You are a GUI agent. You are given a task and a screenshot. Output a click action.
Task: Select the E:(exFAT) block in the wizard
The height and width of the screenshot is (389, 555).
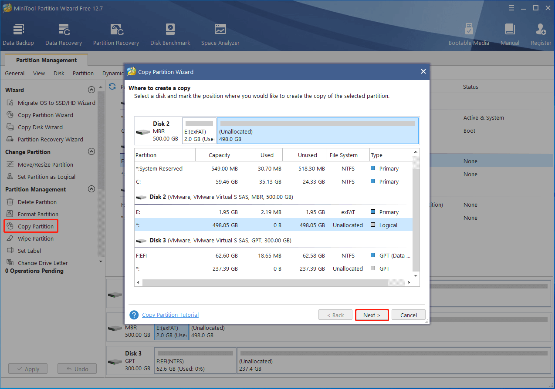(x=199, y=131)
